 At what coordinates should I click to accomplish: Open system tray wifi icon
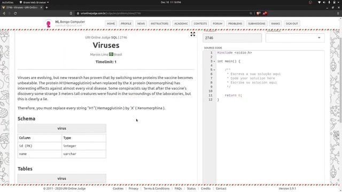[x=320, y=2]
